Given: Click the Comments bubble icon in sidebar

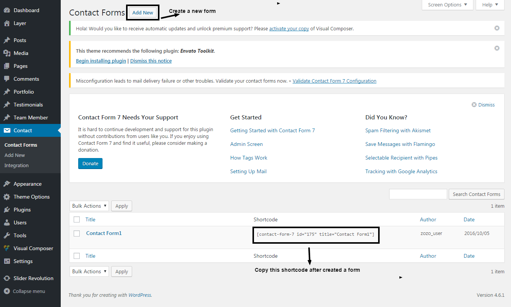Looking at the screenshot, I should tap(7, 79).
